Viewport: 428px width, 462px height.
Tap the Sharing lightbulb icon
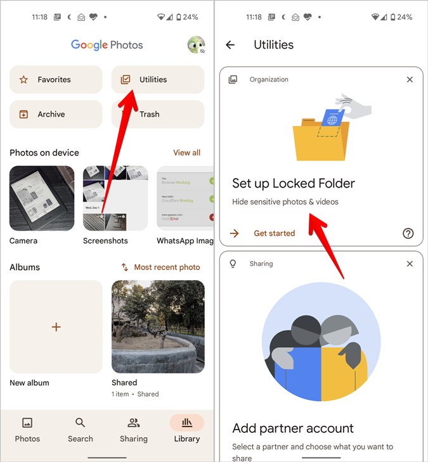233,264
